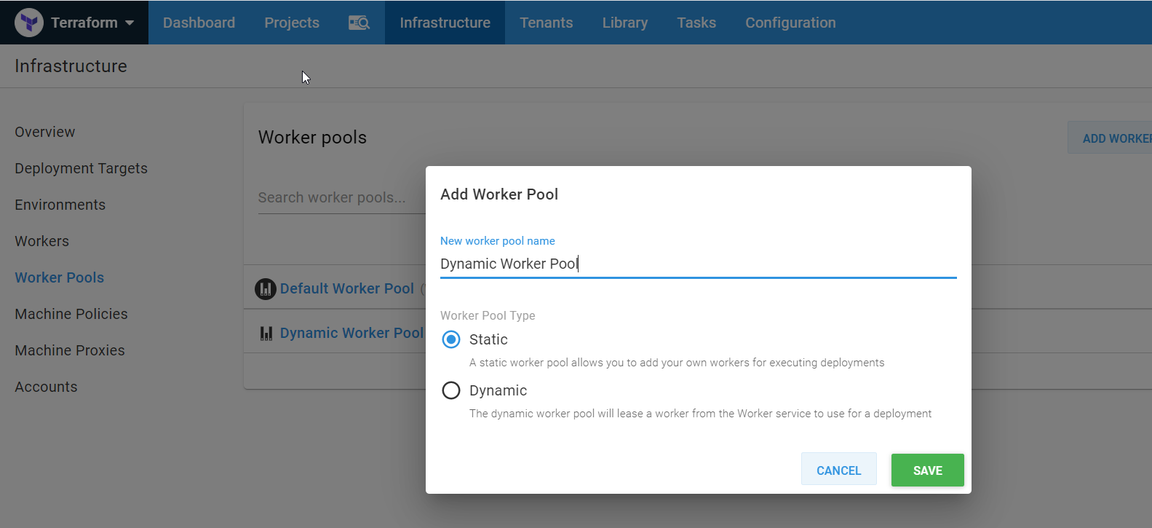The width and height of the screenshot is (1152, 528).
Task: Go to the Projects tab
Action: 292,23
